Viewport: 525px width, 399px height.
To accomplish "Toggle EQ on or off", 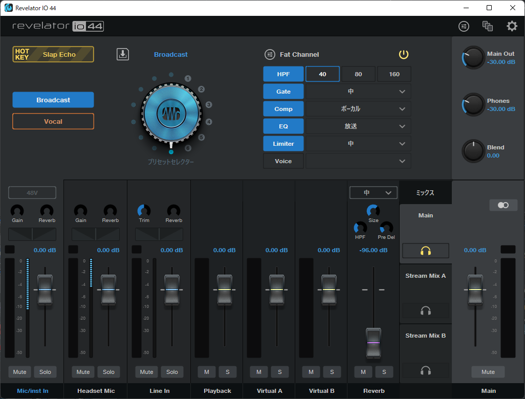I will click(283, 126).
